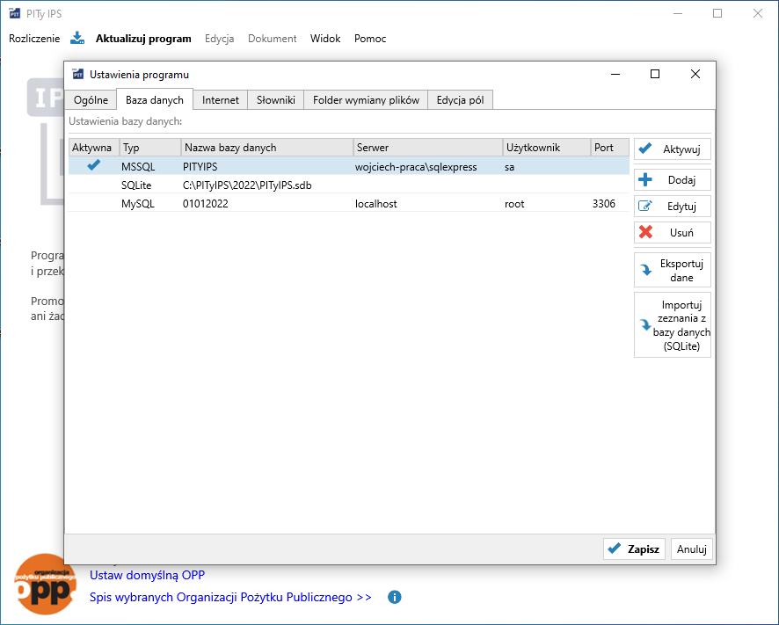Click the download icon beside Aktualizuj program
The height and width of the screenshot is (625, 779).
pos(77,38)
